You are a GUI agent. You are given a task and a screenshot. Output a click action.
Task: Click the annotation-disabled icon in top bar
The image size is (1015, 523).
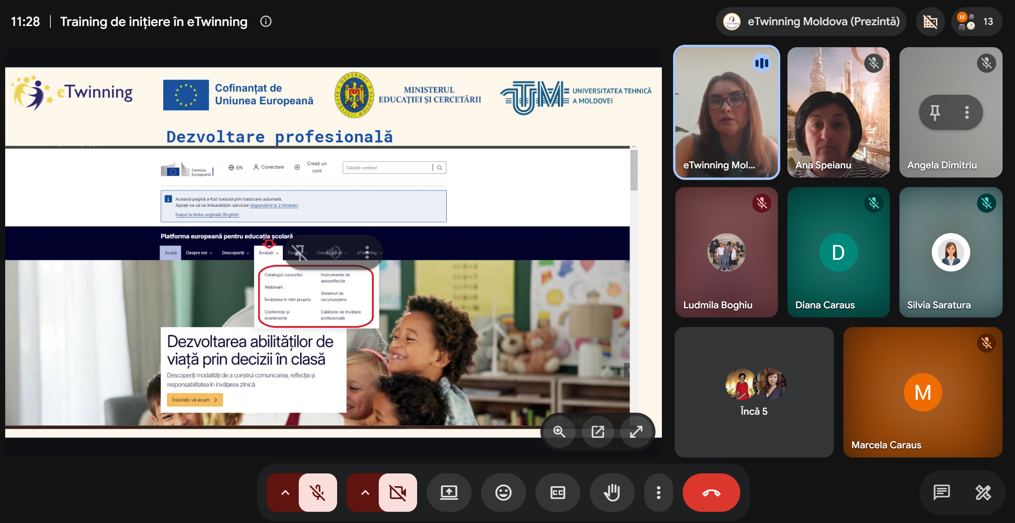[x=930, y=22]
